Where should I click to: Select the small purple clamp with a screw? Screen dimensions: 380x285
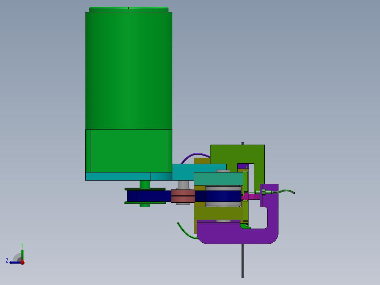point(243,166)
